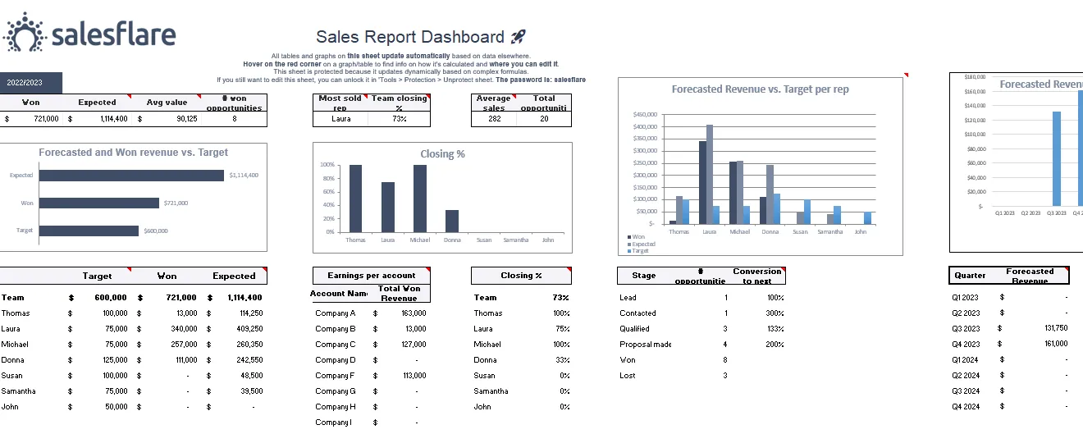
Task: Select the Total Won Revenue column header
Action: (400, 294)
